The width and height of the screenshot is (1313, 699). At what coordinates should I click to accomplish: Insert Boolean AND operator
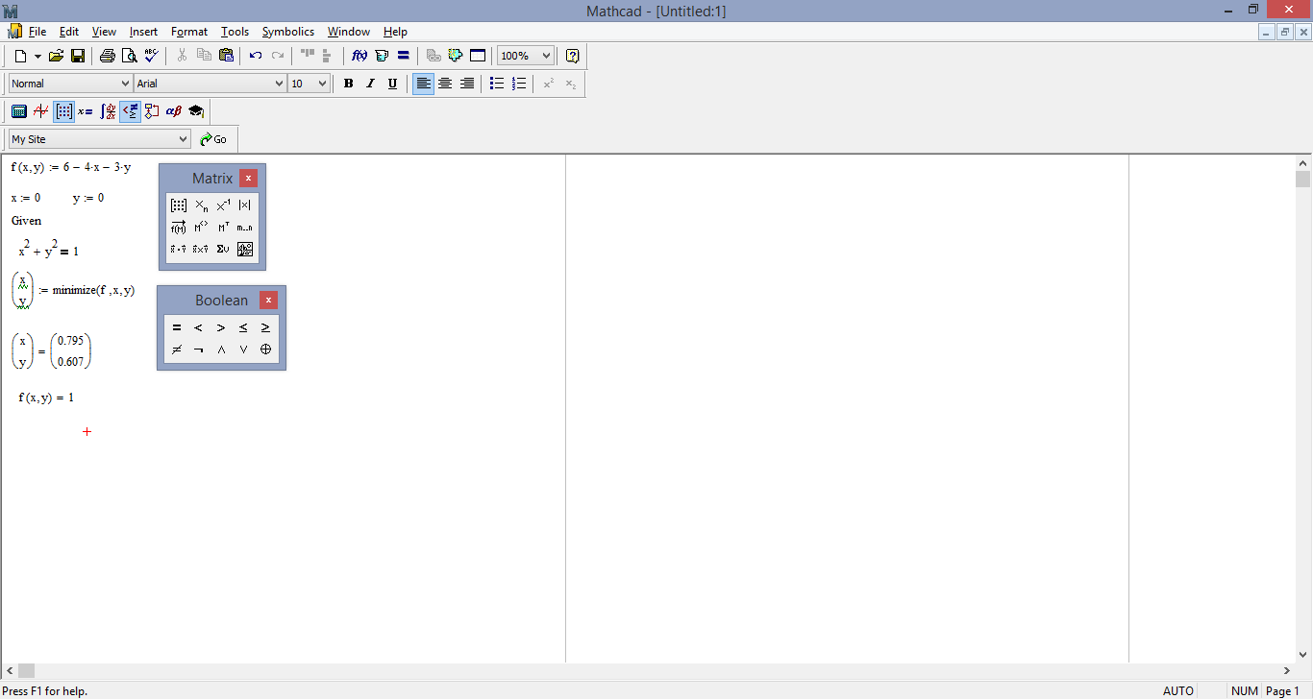tap(221, 349)
